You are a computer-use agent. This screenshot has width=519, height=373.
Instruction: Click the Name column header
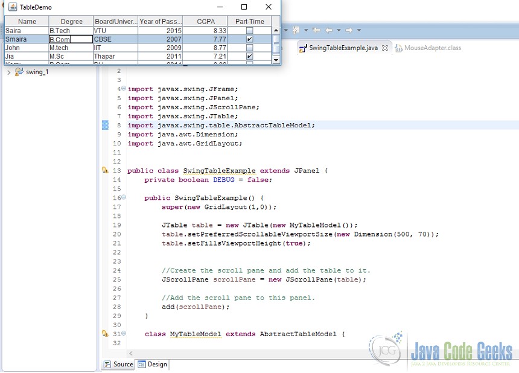[27, 21]
